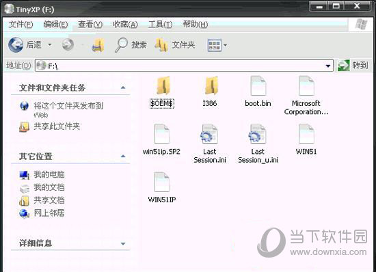This screenshot has width=376, height=272.
Task: Open 我的电脑 link
Action: pyautogui.click(x=49, y=174)
